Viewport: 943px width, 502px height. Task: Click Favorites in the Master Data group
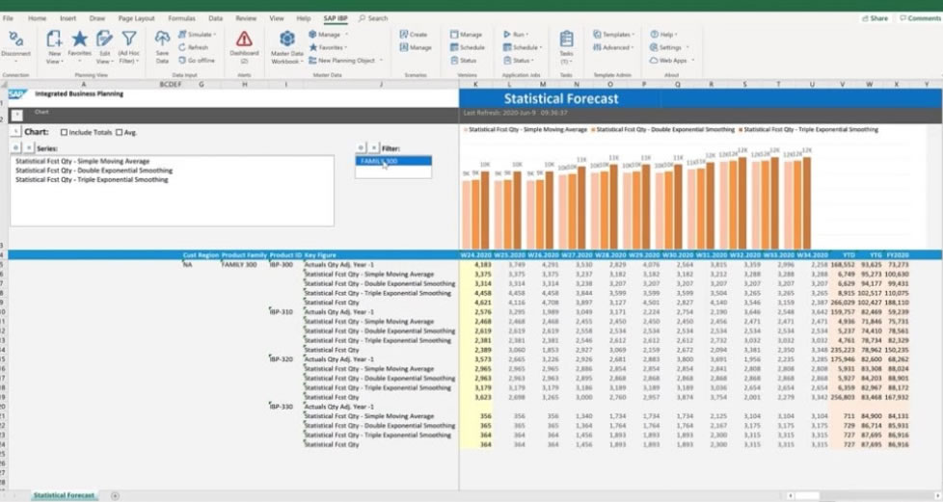(327, 47)
